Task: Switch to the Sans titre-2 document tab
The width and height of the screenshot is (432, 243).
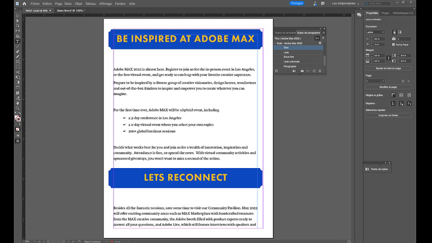Action: [x=71, y=11]
